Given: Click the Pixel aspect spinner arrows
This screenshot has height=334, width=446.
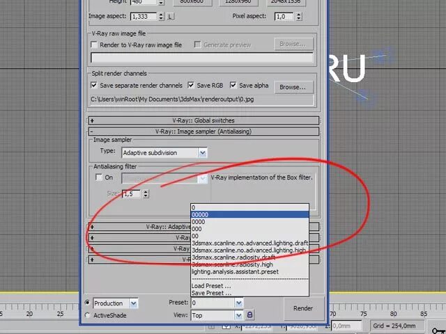Looking at the screenshot, I should pos(298,17).
